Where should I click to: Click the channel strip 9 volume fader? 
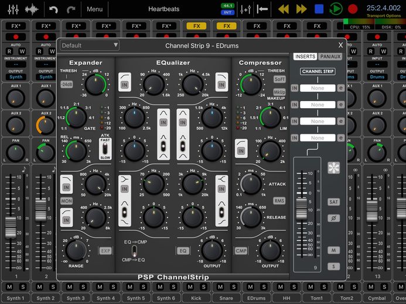[x=301, y=208]
